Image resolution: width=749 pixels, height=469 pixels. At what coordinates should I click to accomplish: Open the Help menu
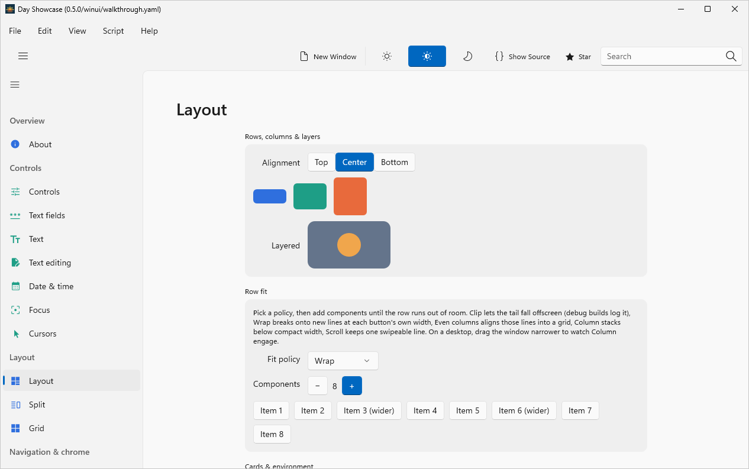149,31
